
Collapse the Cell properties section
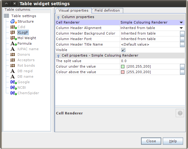pyautogui.click(x=58, y=56)
